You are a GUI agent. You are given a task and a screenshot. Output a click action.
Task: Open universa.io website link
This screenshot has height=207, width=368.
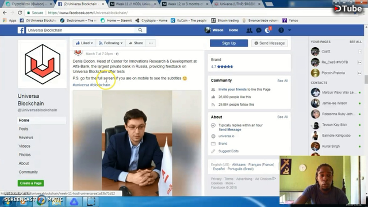[226, 136]
